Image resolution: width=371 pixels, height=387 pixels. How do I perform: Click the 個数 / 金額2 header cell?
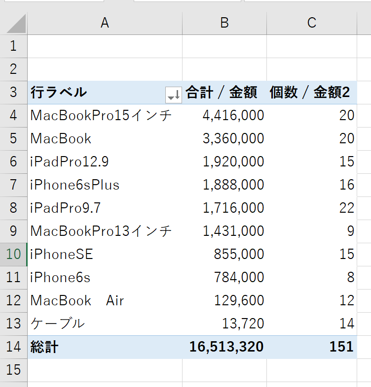coord(311,93)
